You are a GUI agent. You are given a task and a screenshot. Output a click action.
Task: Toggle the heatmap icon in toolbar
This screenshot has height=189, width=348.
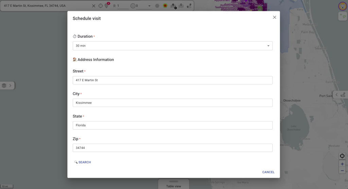[165, 6]
